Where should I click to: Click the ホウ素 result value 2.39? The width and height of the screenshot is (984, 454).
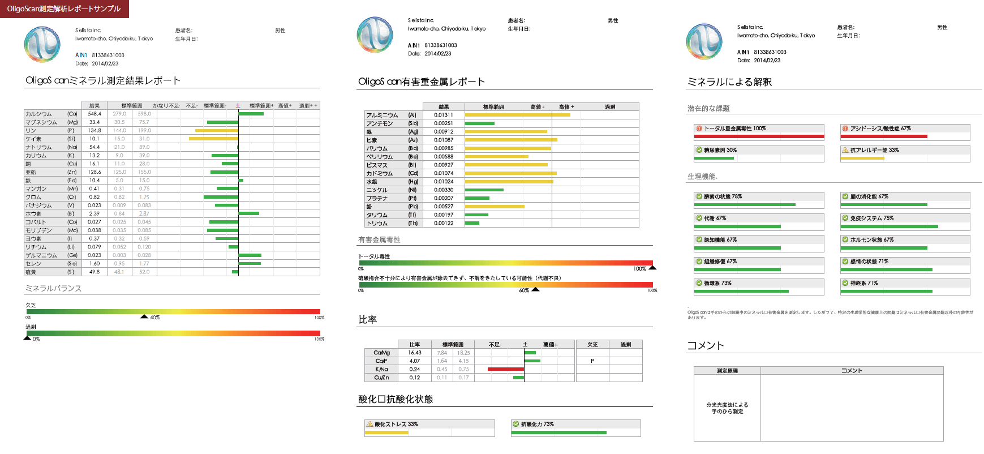pos(94,214)
